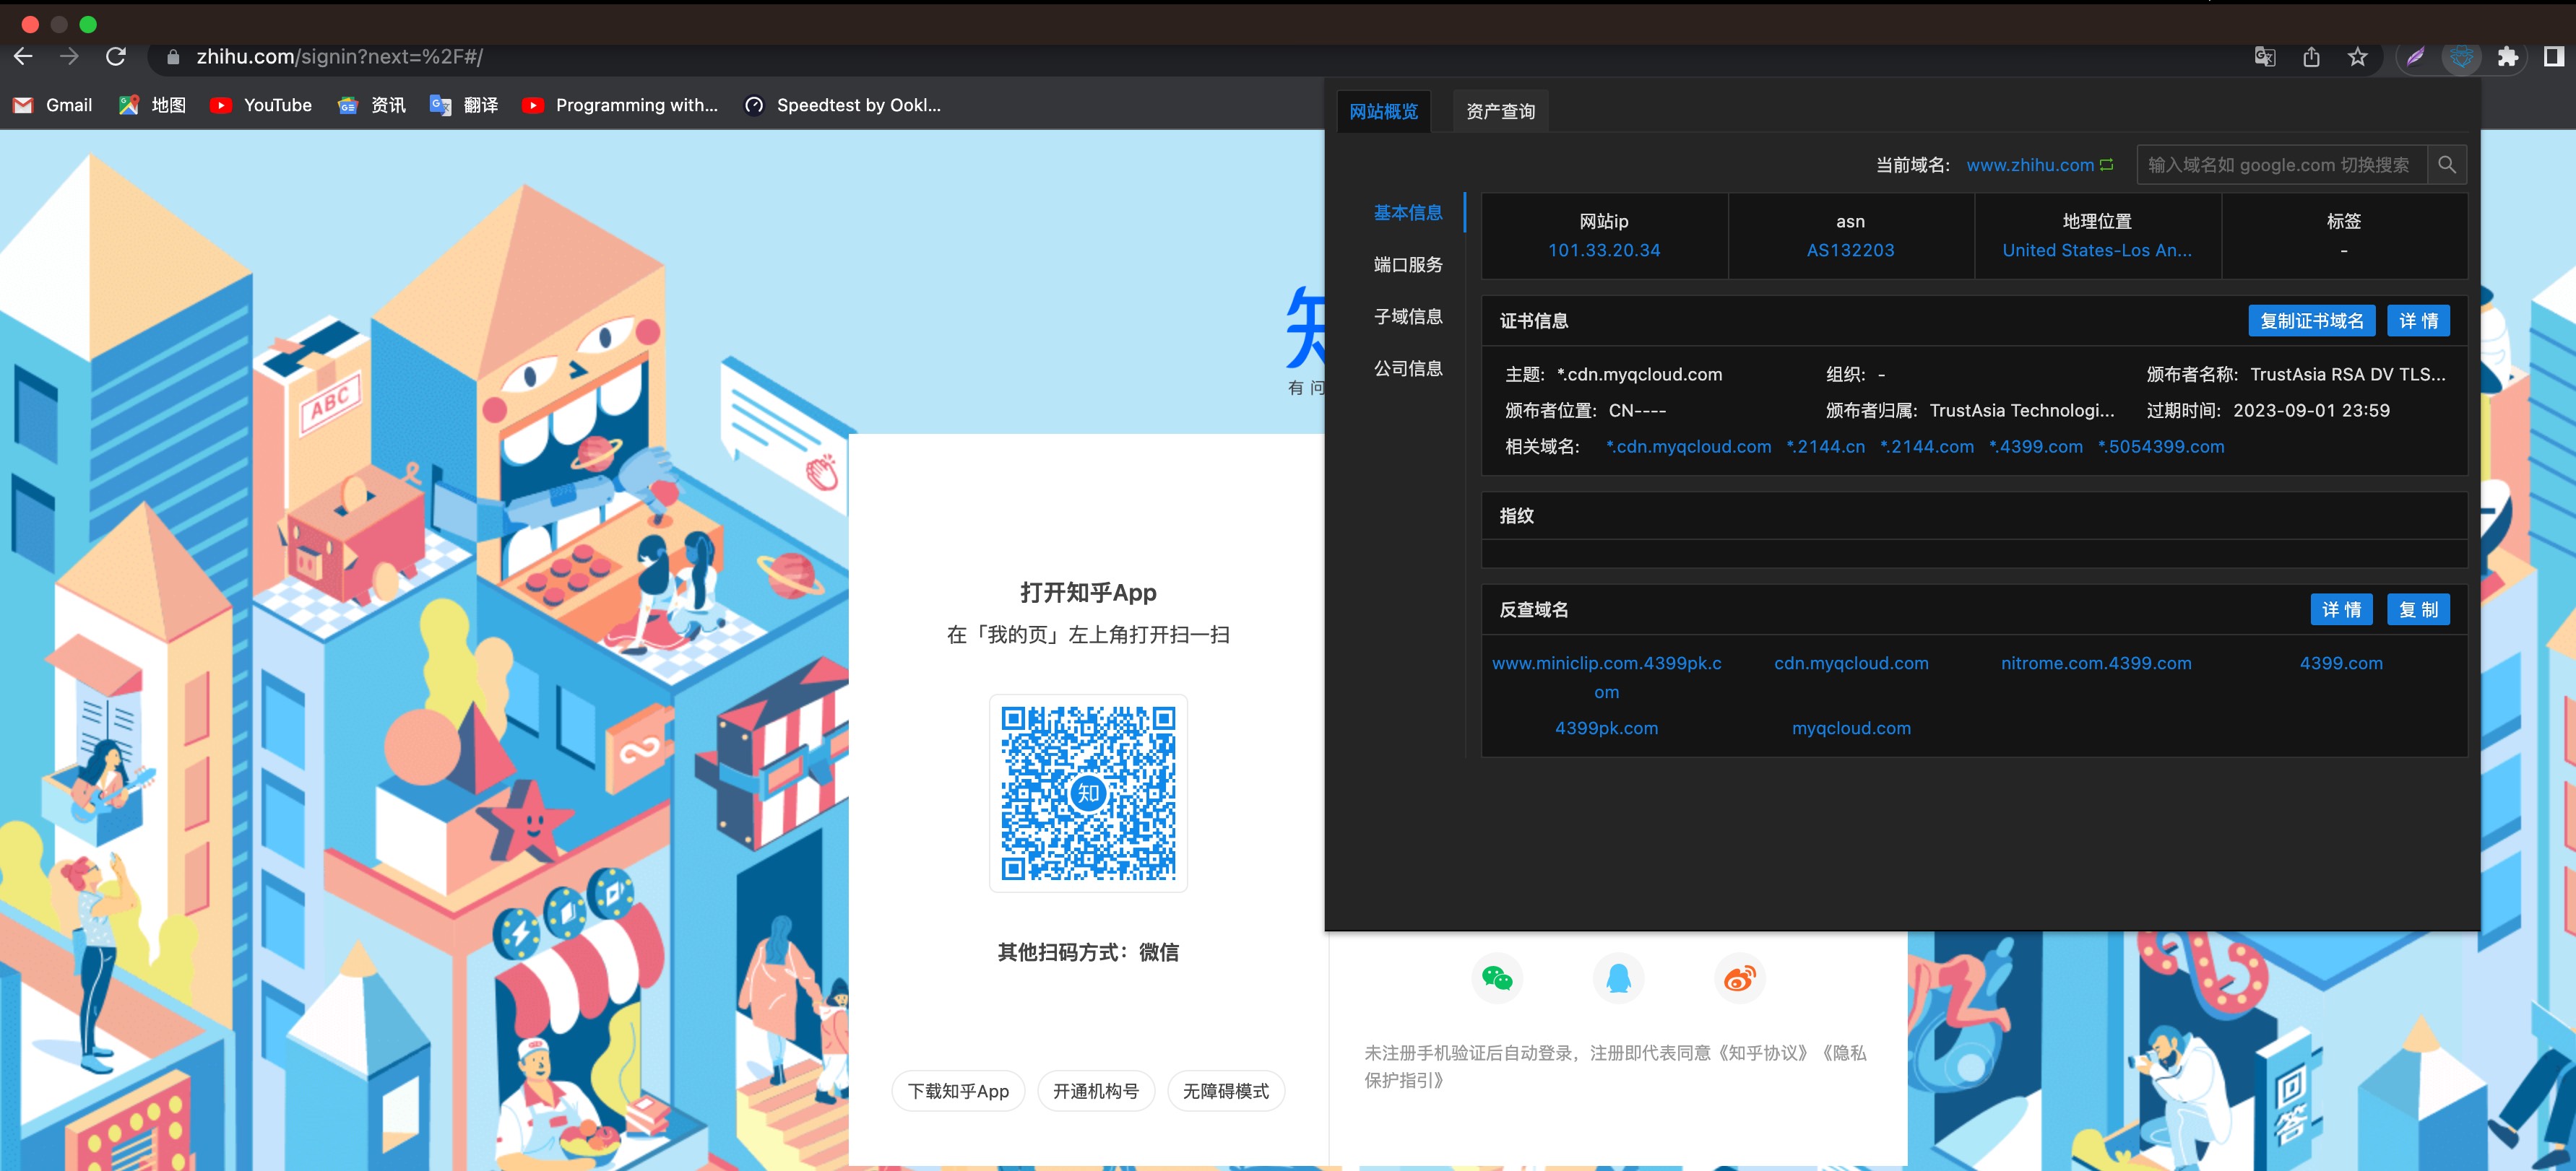This screenshot has width=2576, height=1171.
Task: Open the 4399.com reverse domain link
Action: pos(2341,663)
